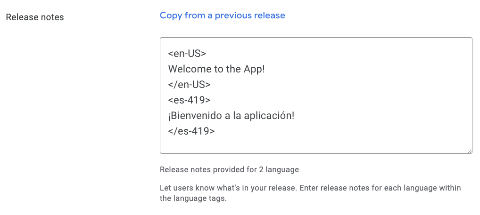Place cursor on the word "App!"

coord(254,70)
